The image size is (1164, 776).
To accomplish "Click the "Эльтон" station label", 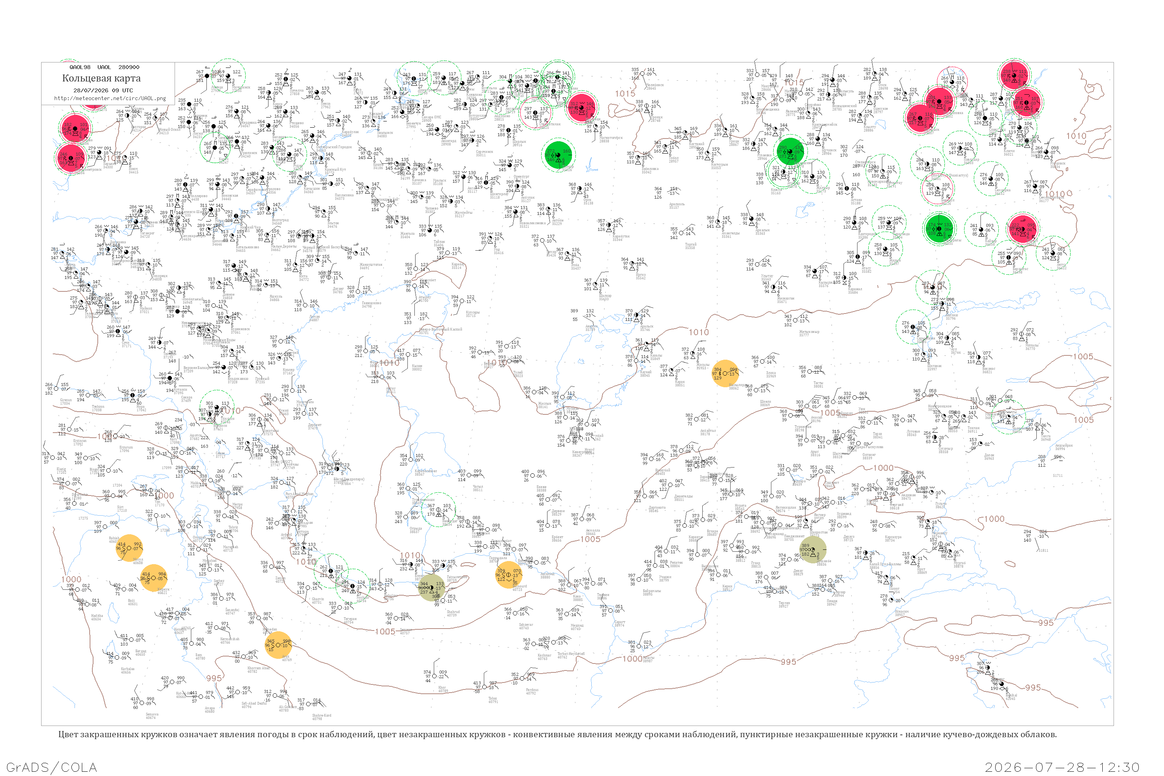I will 333,224.
